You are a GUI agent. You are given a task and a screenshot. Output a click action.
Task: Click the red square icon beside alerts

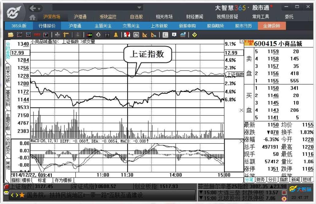[x=284, y=193]
